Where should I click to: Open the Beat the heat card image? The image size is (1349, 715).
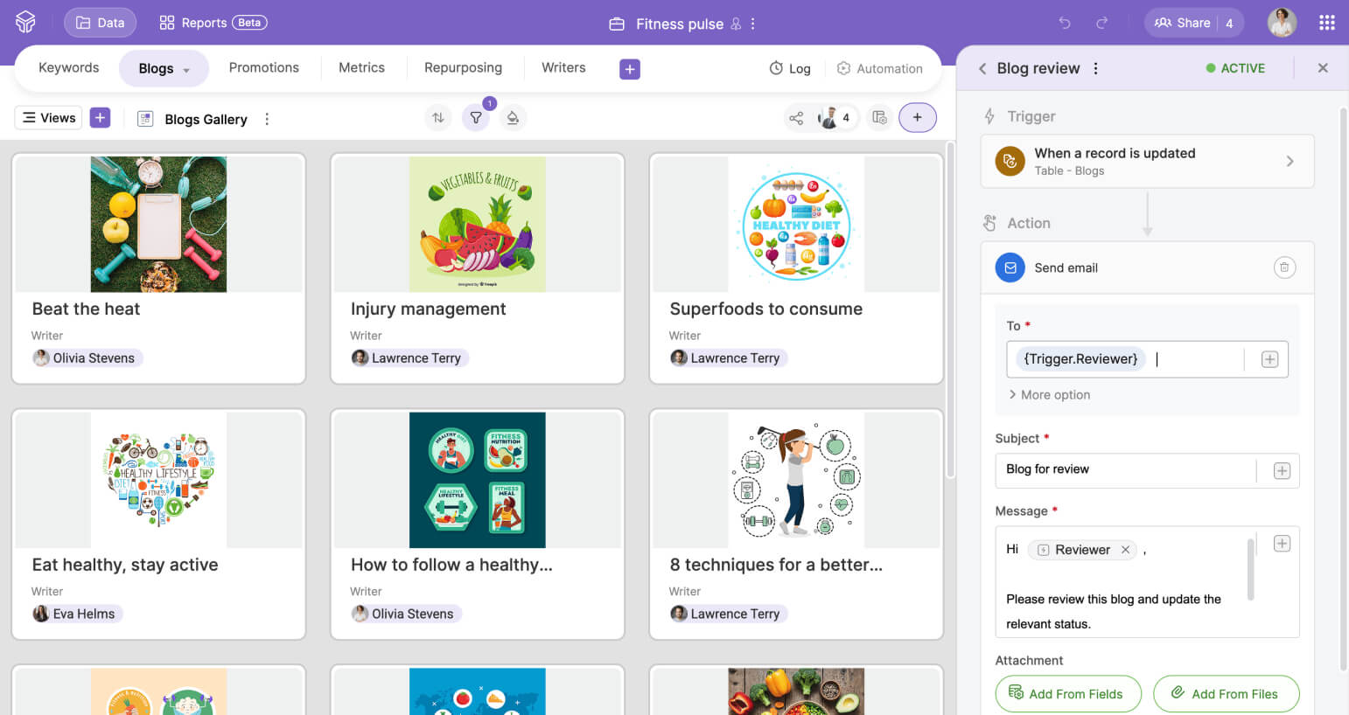pyautogui.click(x=158, y=224)
